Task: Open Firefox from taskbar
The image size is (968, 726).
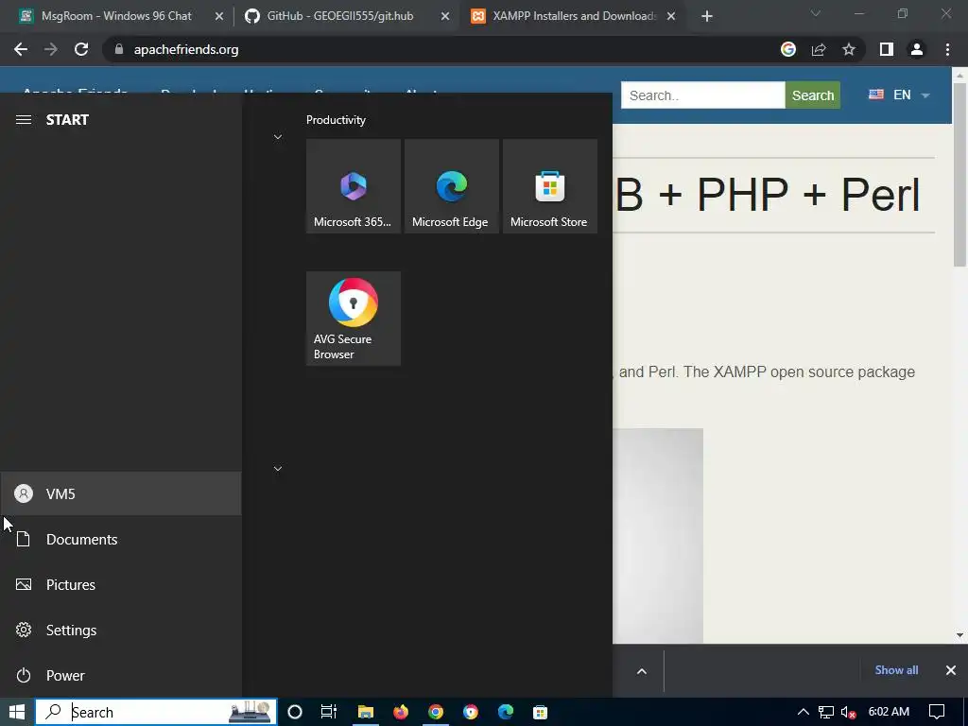Action: coord(401,712)
